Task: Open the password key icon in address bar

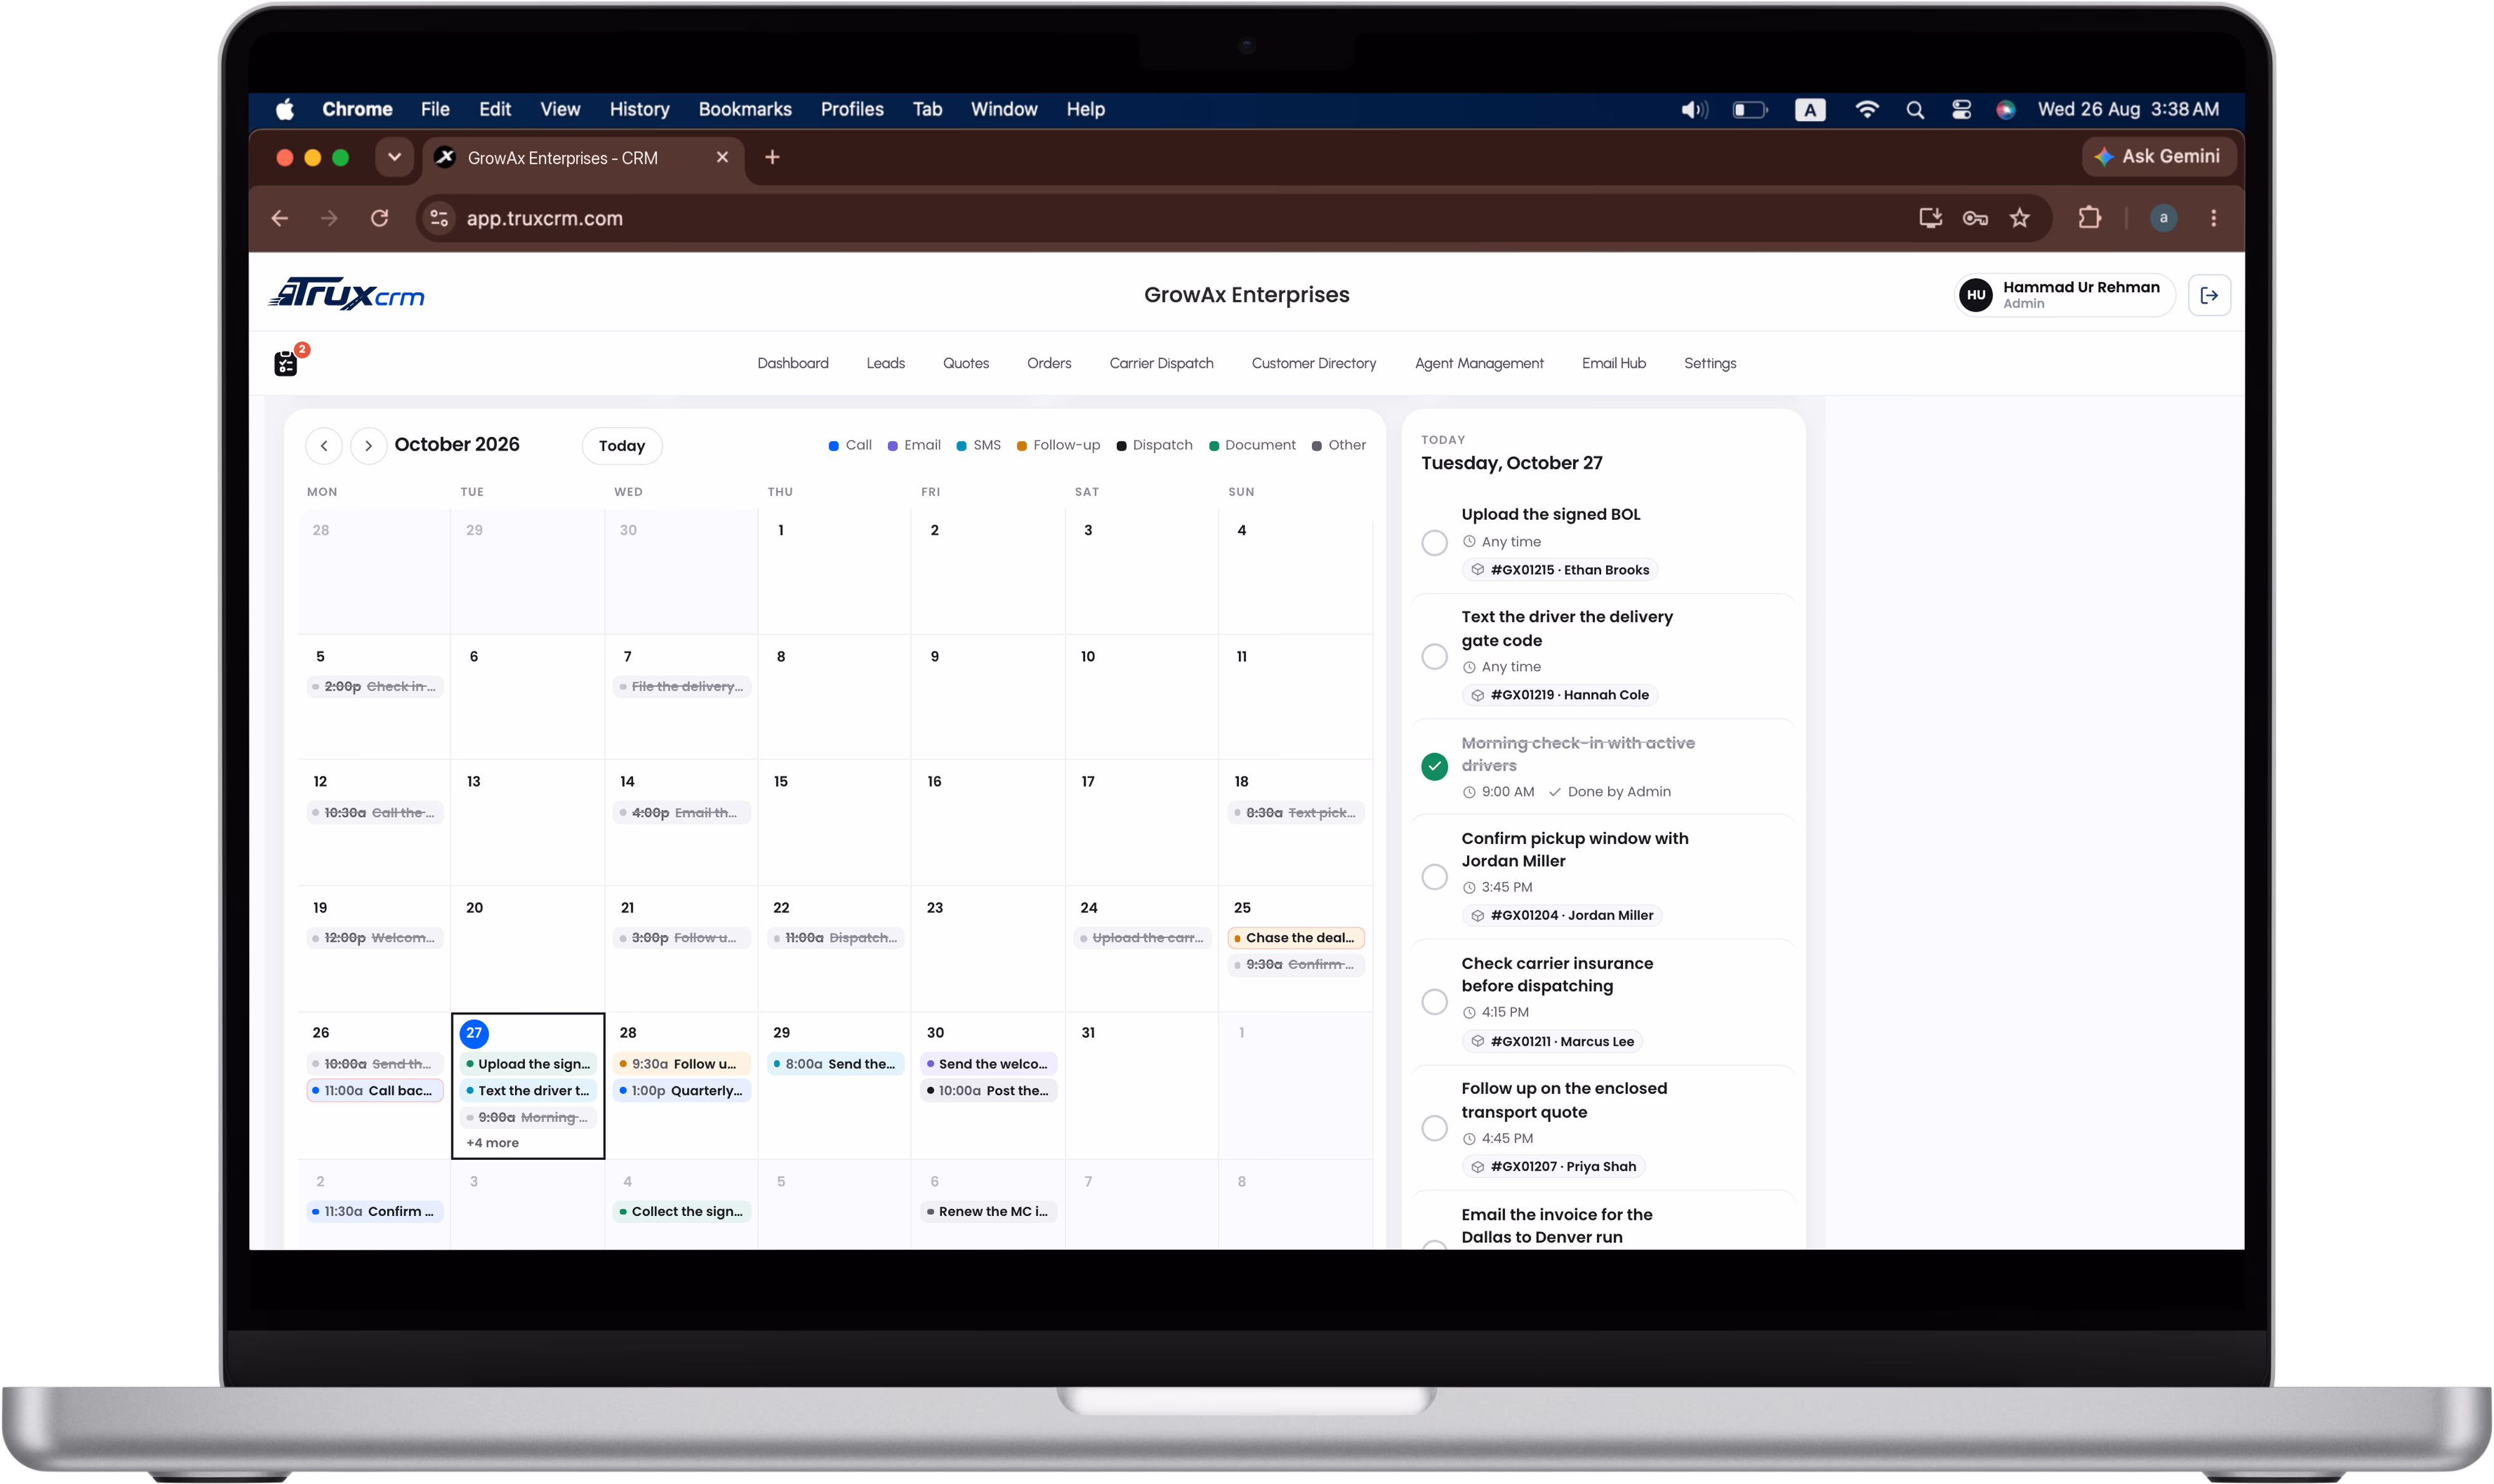Action: click(x=1975, y=218)
